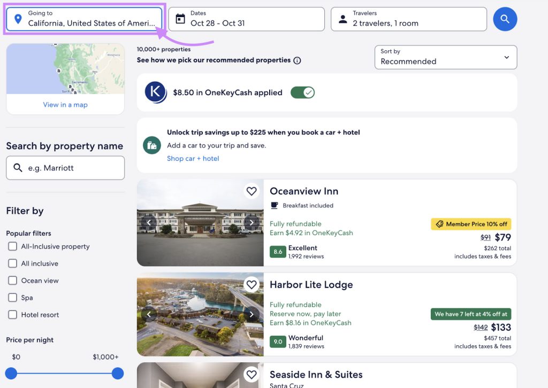Toggle OneKeyCash applied switch off
The width and height of the screenshot is (548, 388).
[x=302, y=92]
